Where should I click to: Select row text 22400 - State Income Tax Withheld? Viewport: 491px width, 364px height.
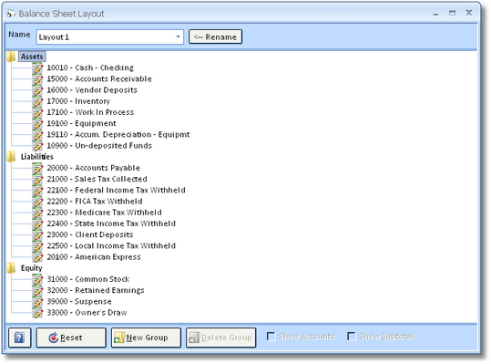[x=111, y=224]
